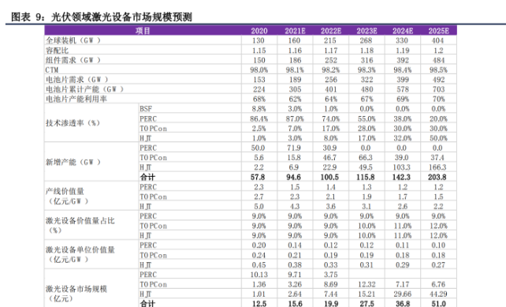Select the 容配比 row label
The width and height of the screenshot is (506, 307).
(57, 51)
